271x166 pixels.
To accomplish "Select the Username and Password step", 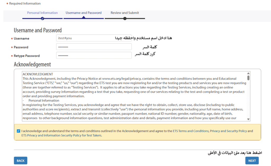I will pos(83,13).
